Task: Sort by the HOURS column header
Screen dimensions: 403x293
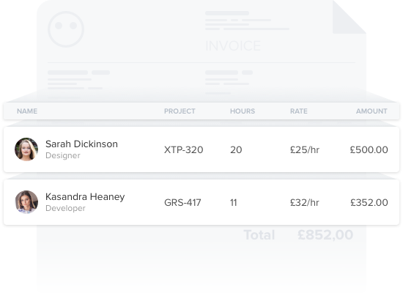Action: (x=243, y=111)
